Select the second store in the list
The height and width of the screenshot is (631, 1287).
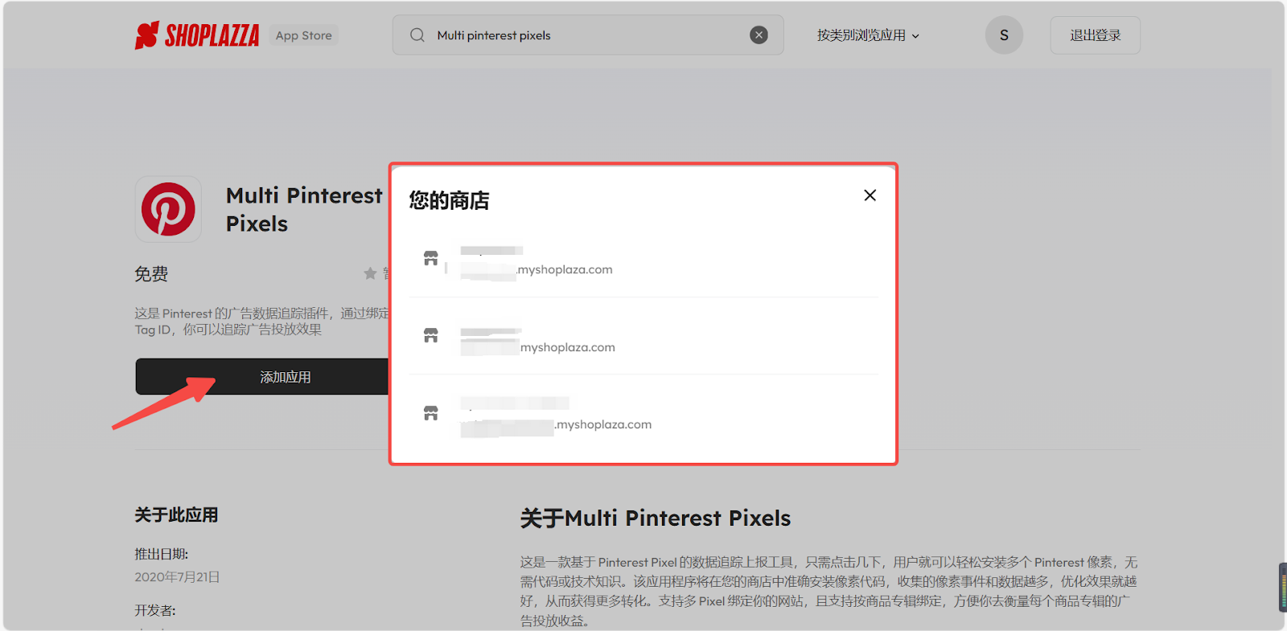pyautogui.click(x=643, y=337)
